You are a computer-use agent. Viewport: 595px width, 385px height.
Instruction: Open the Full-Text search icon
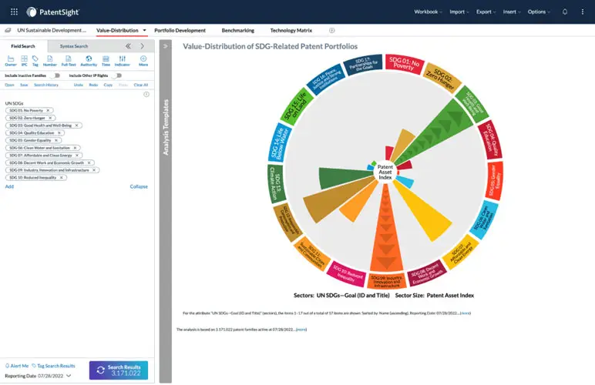69,60
